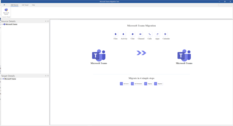This screenshot has height=126, width=233.
Task: Click the Channel people icon
Action: 140,34
